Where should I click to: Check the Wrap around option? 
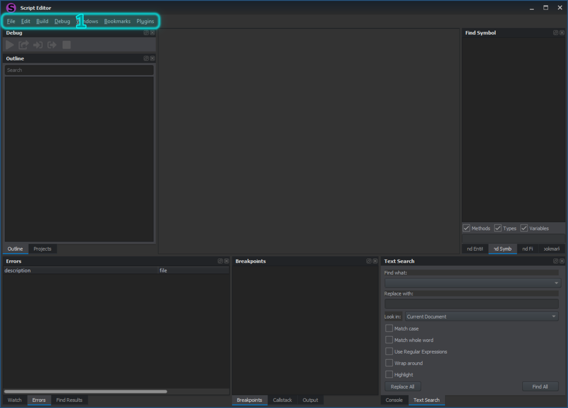click(389, 363)
